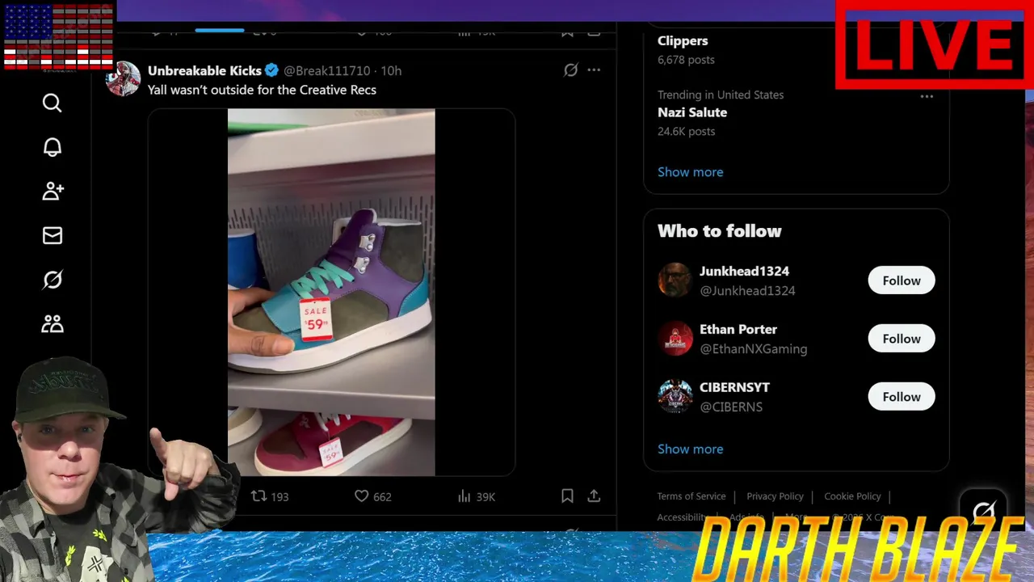
Task: Click the verified badge next to Unbreakable Kicks
Action: (x=272, y=70)
